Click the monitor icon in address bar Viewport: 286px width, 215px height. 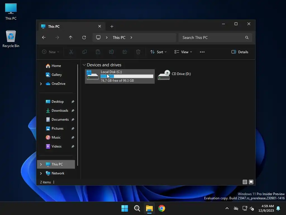[98, 38]
